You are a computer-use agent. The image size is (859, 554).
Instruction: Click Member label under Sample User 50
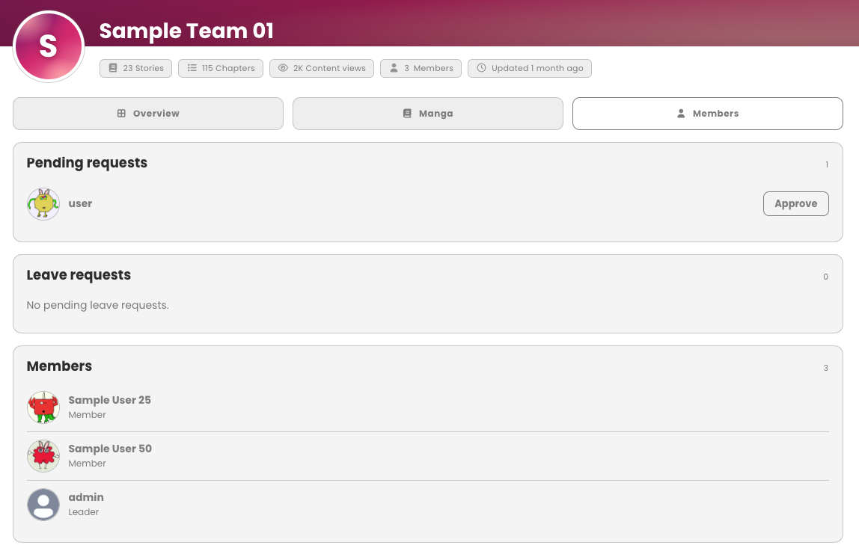87,464
